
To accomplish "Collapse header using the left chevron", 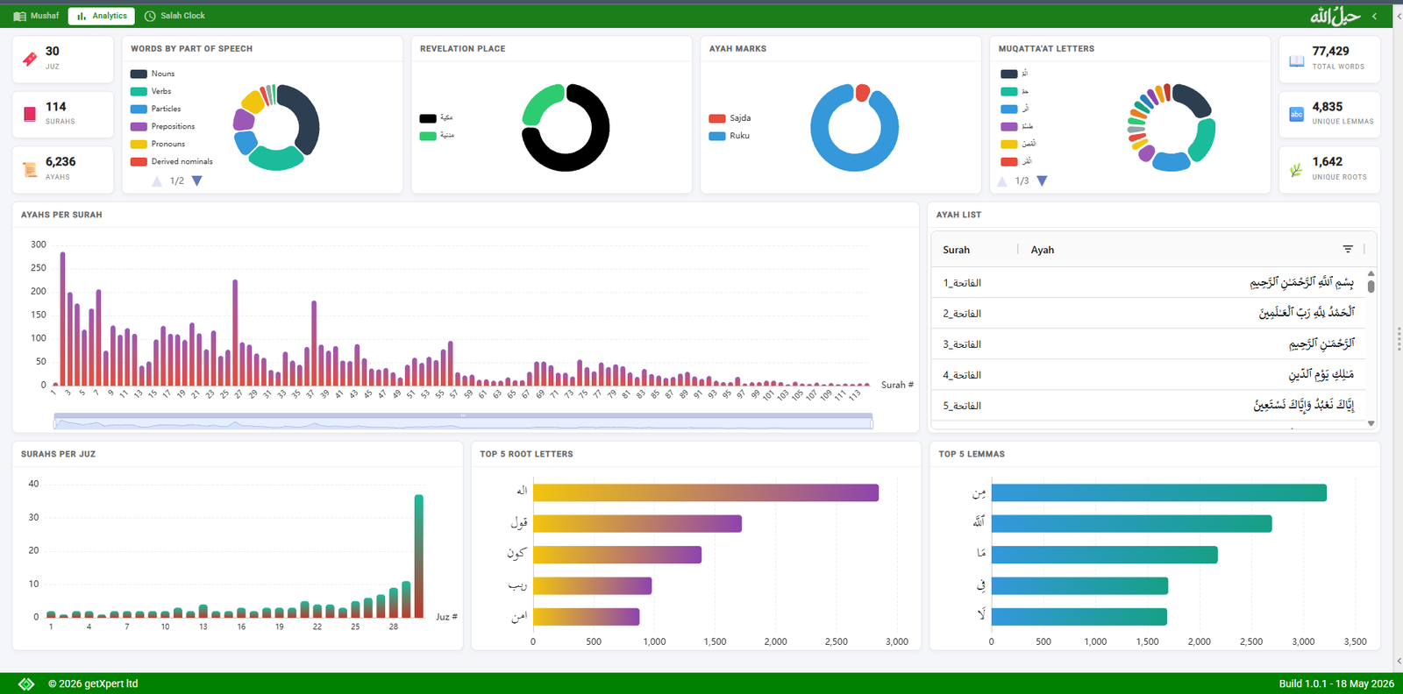I will pyautogui.click(x=1374, y=16).
